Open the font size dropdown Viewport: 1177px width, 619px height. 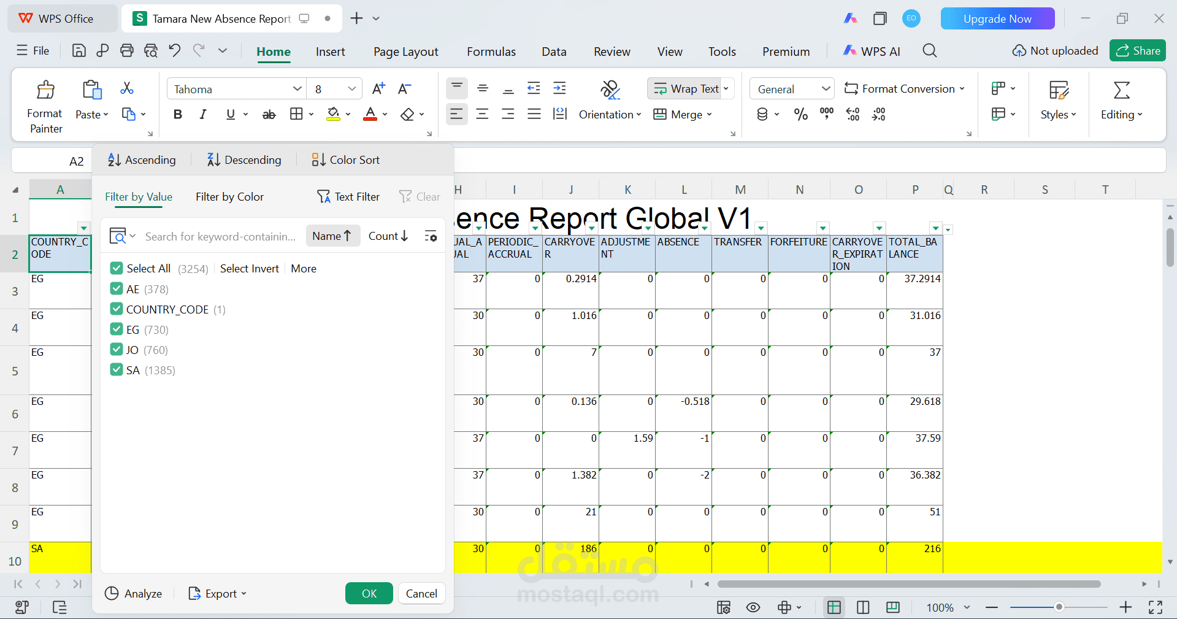pyautogui.click(x=352, y=89)
